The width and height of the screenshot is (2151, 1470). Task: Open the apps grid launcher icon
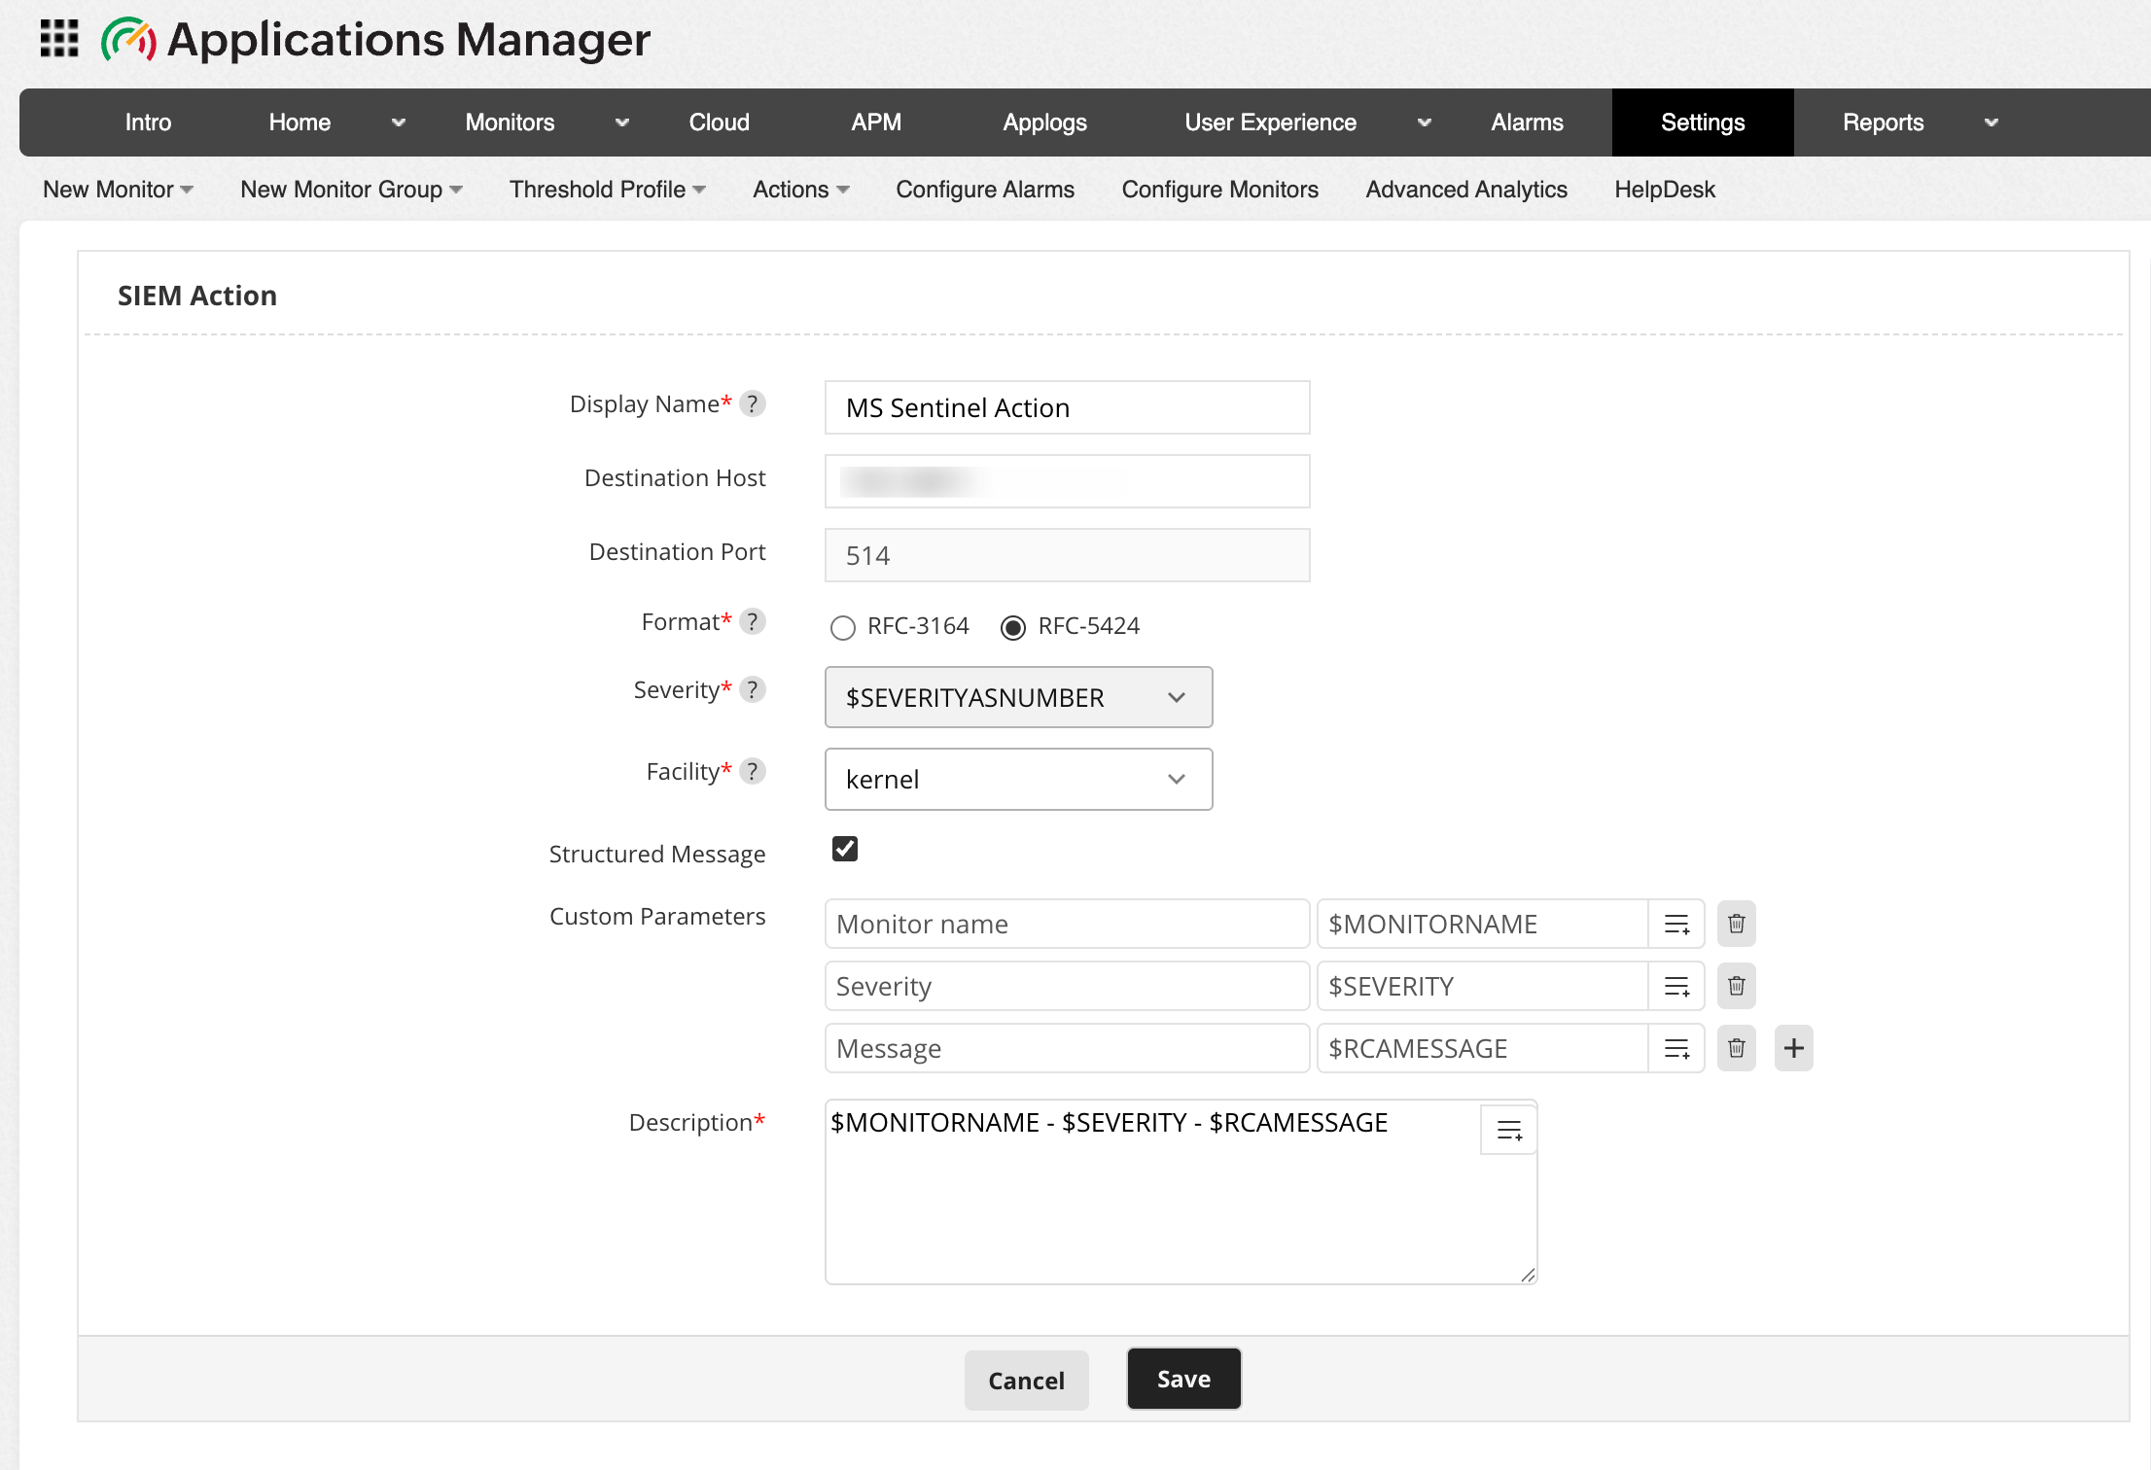59,39
